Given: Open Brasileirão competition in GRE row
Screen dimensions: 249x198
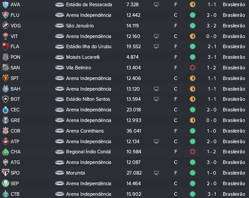Looking at the screenshot, I should 234,120.
